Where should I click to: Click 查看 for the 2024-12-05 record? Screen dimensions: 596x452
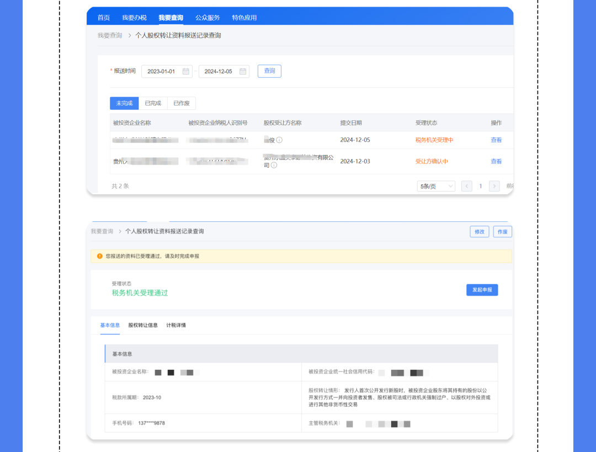click(496, 140)
